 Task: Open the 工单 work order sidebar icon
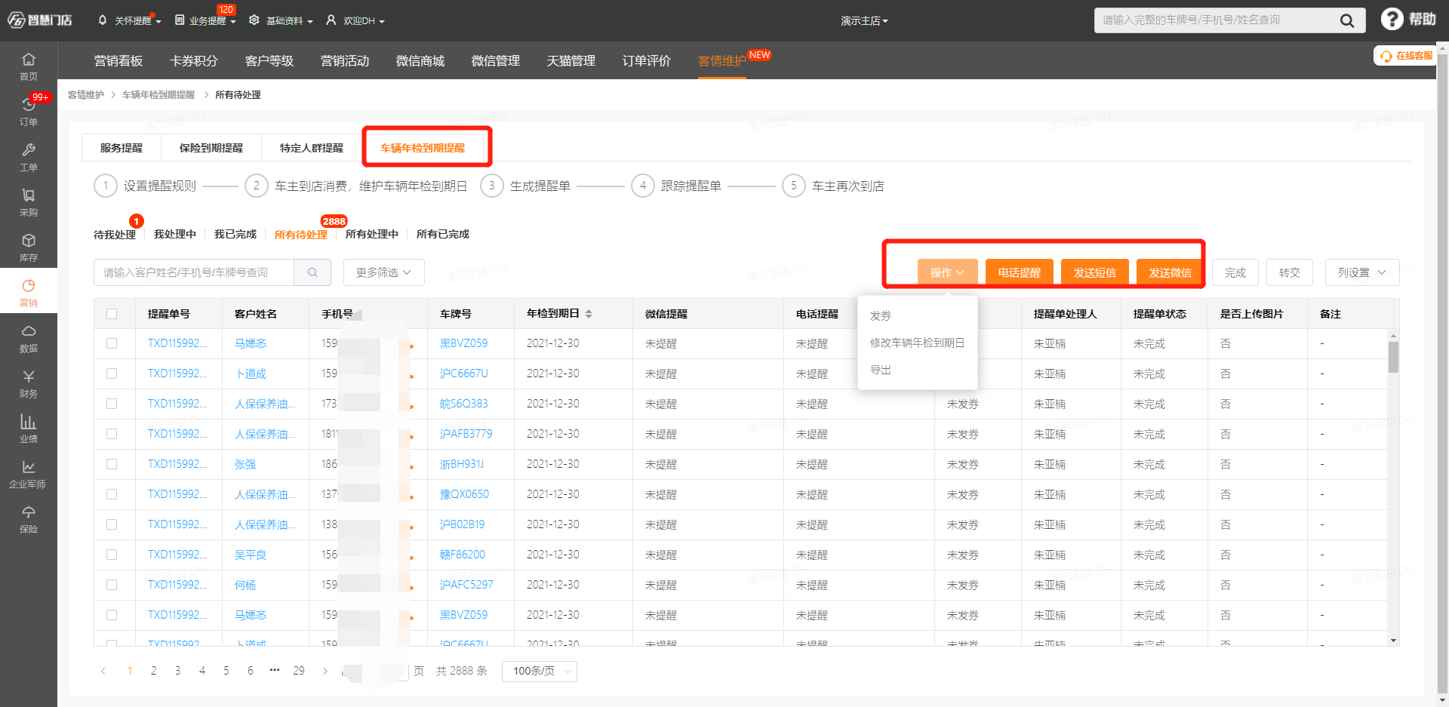pos(29,157)
